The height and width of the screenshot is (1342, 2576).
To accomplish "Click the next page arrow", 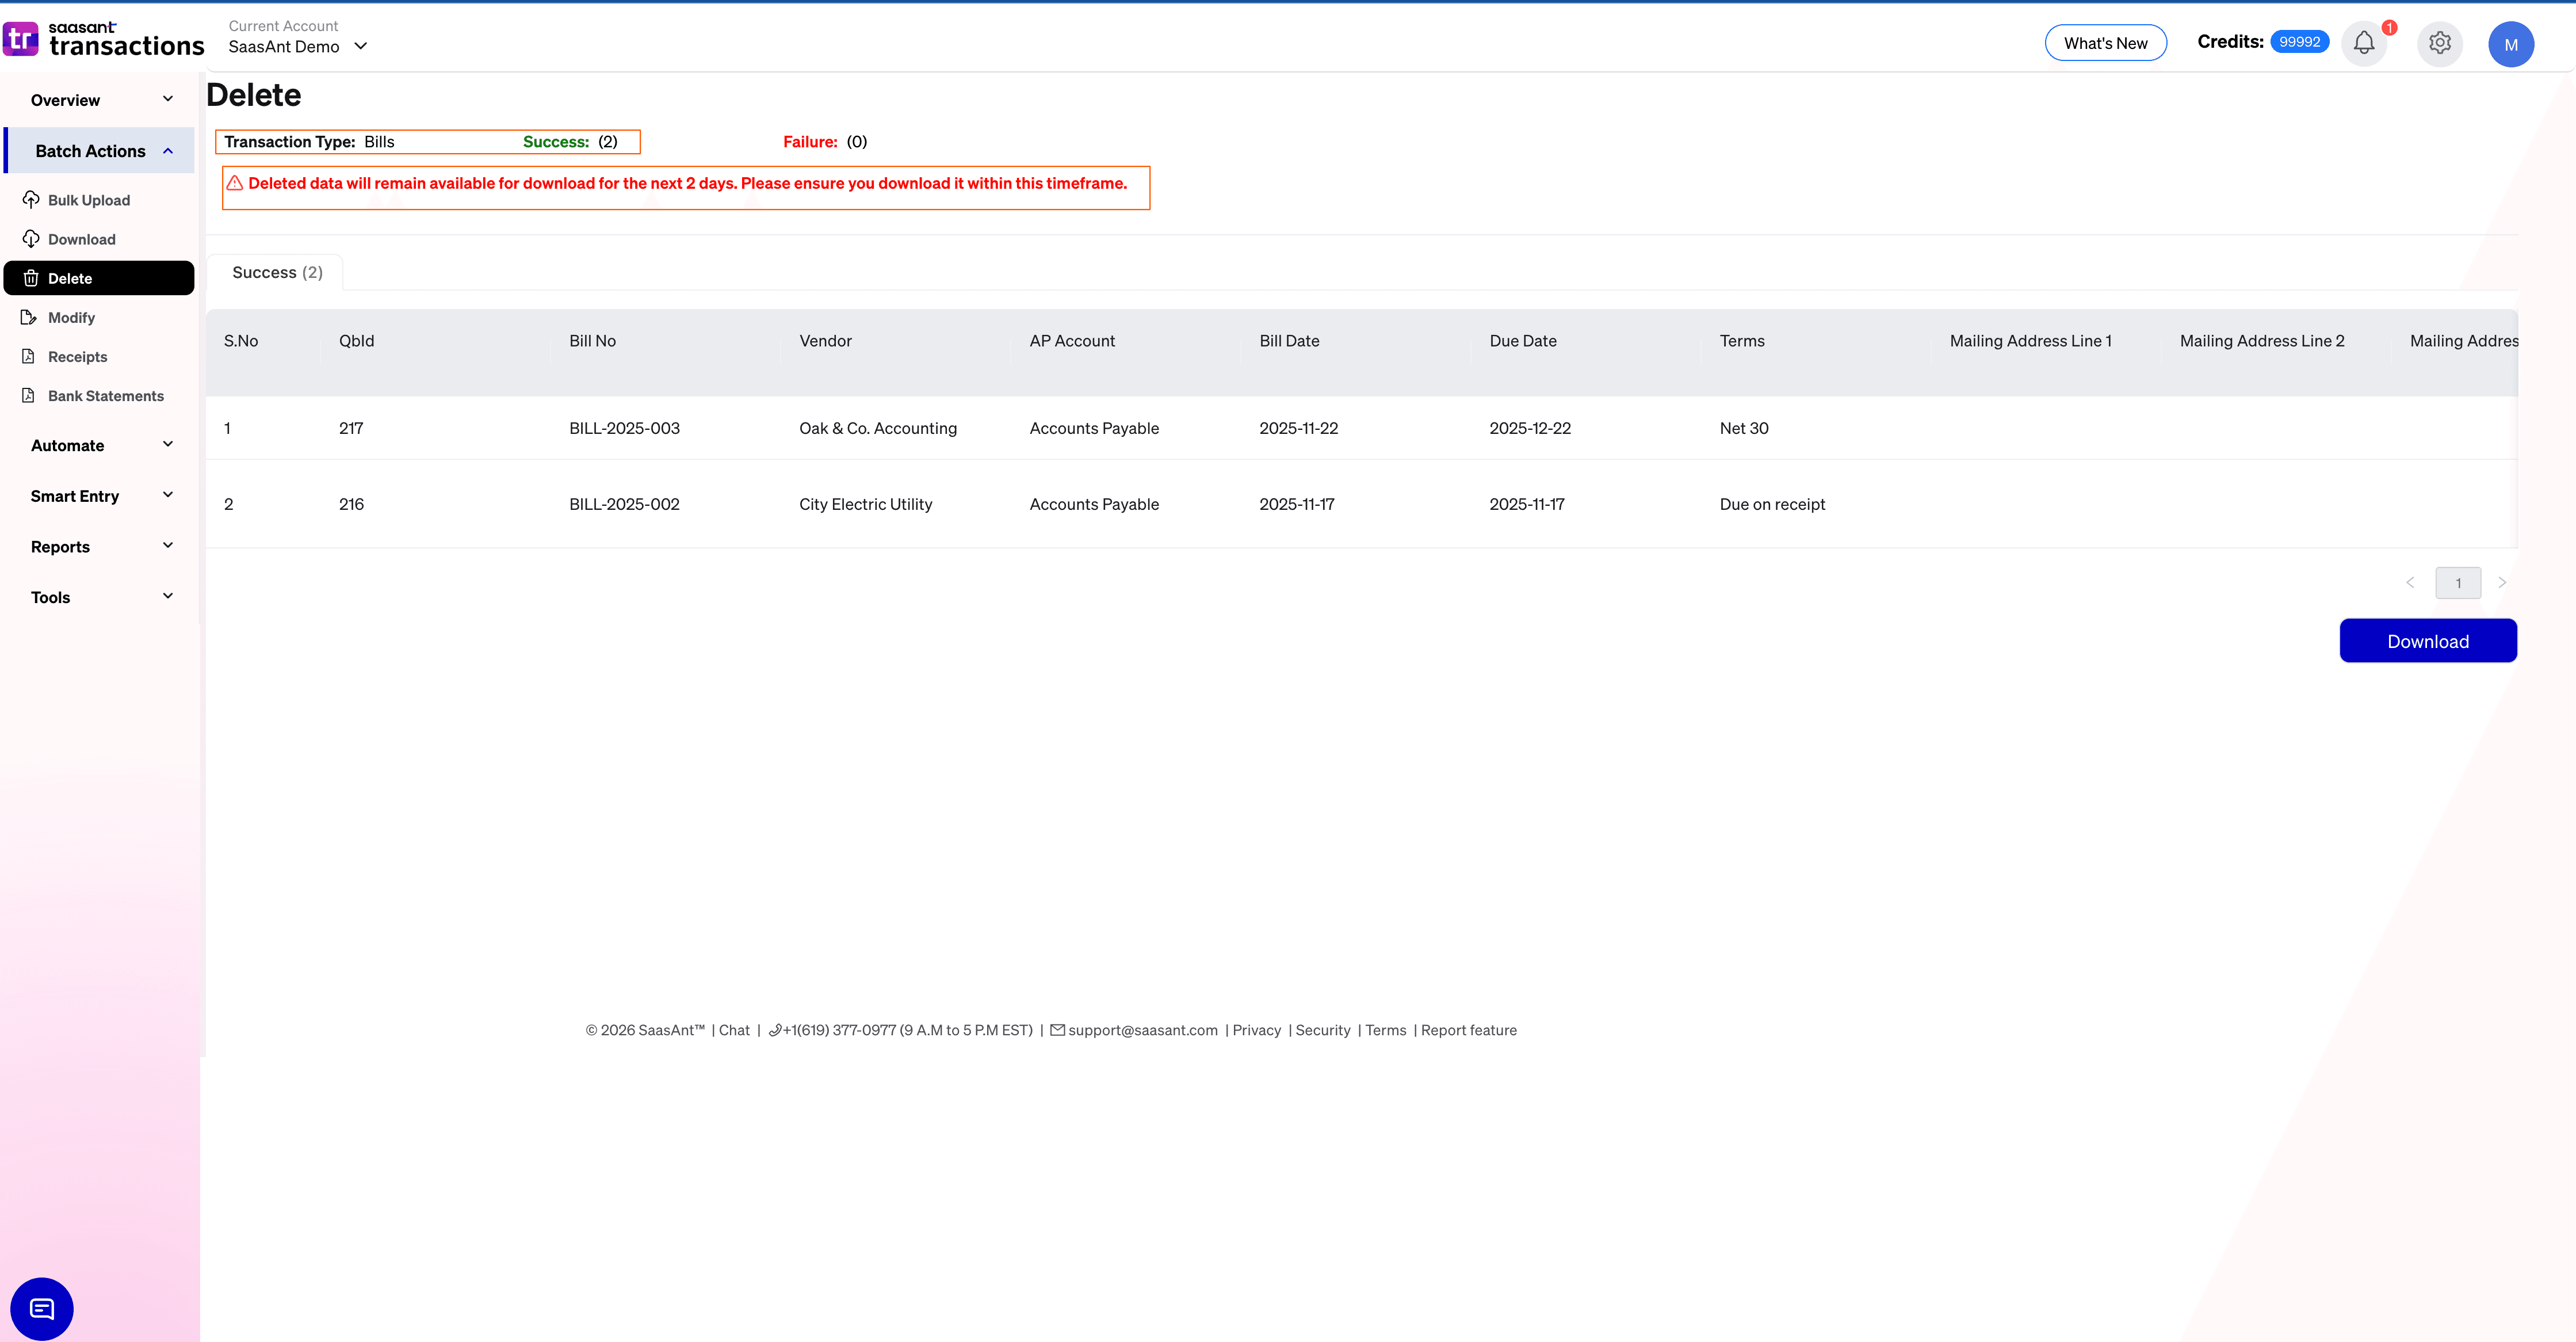I will [2503, 581].
